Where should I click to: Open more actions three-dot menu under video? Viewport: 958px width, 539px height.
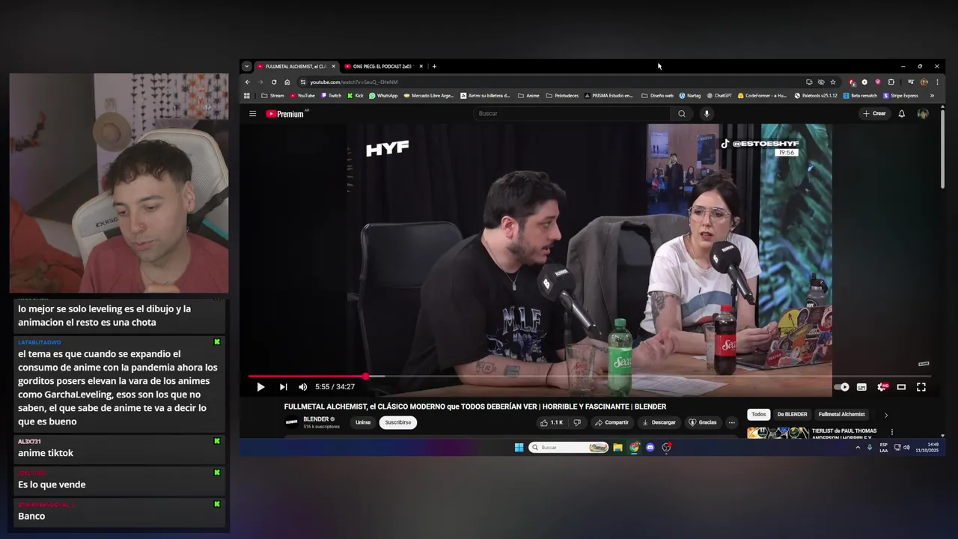click(732, 422)
